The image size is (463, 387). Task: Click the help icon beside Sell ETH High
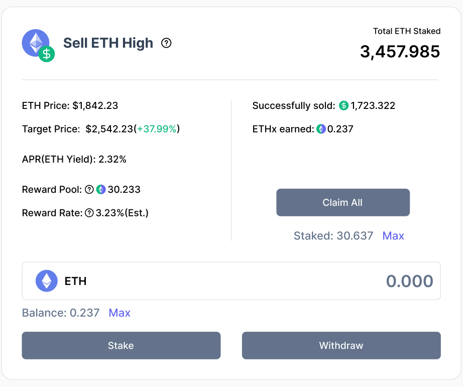(x=166, y=43)
